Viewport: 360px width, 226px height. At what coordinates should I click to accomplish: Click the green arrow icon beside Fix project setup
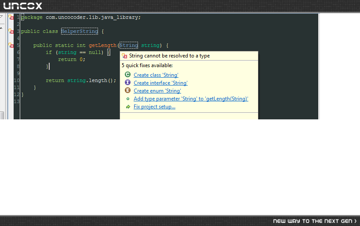[128, 107]
